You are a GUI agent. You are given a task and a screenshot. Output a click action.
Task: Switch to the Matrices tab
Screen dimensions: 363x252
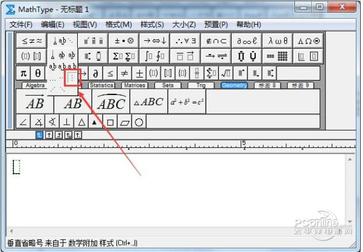[134, 85]
